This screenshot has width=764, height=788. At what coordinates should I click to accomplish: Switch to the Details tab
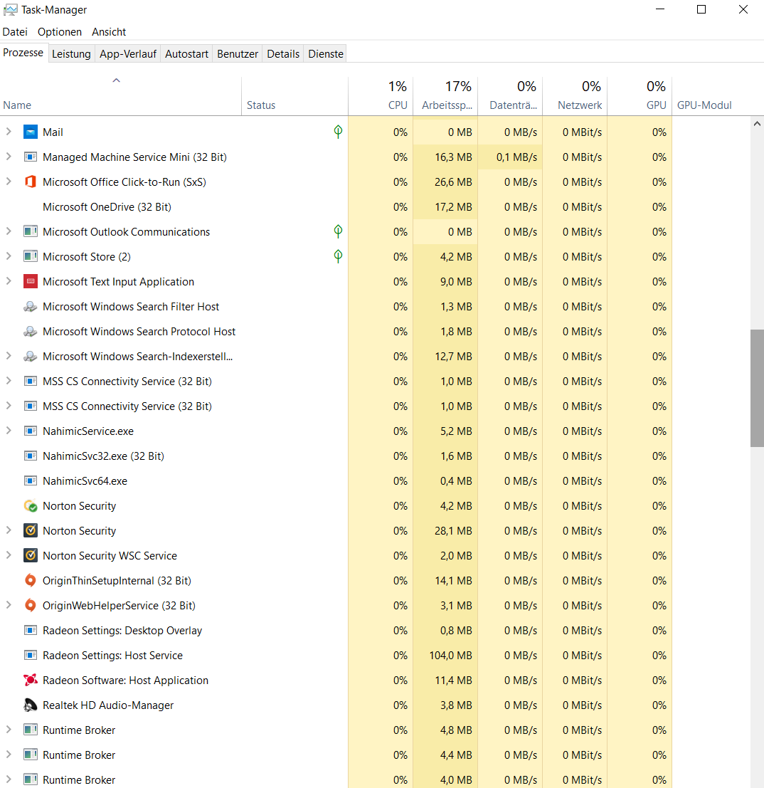coord(283,54)
